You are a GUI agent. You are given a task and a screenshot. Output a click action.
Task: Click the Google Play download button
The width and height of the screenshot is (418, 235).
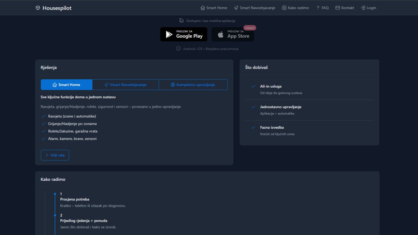pyautogui.click(x=184, y=34)
